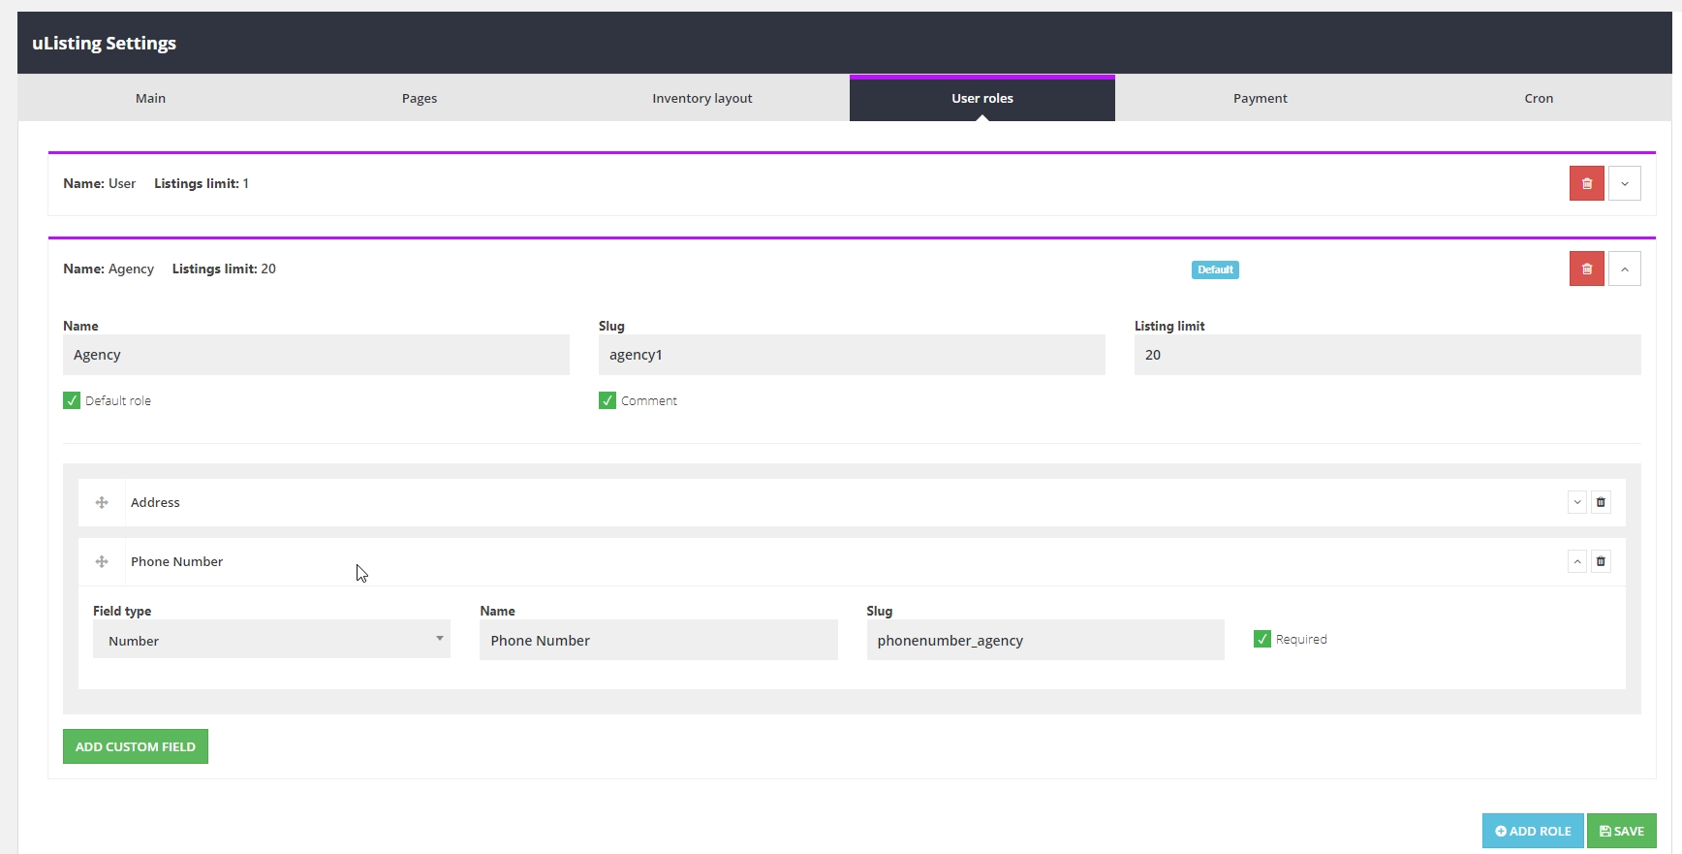1682x854 pixels.
Task: Uncheck the Default role checkbox
Action: coord(72,400)
